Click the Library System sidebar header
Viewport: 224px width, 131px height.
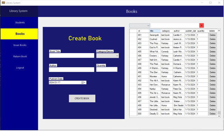pyautogui.click(x=19, y=11)
